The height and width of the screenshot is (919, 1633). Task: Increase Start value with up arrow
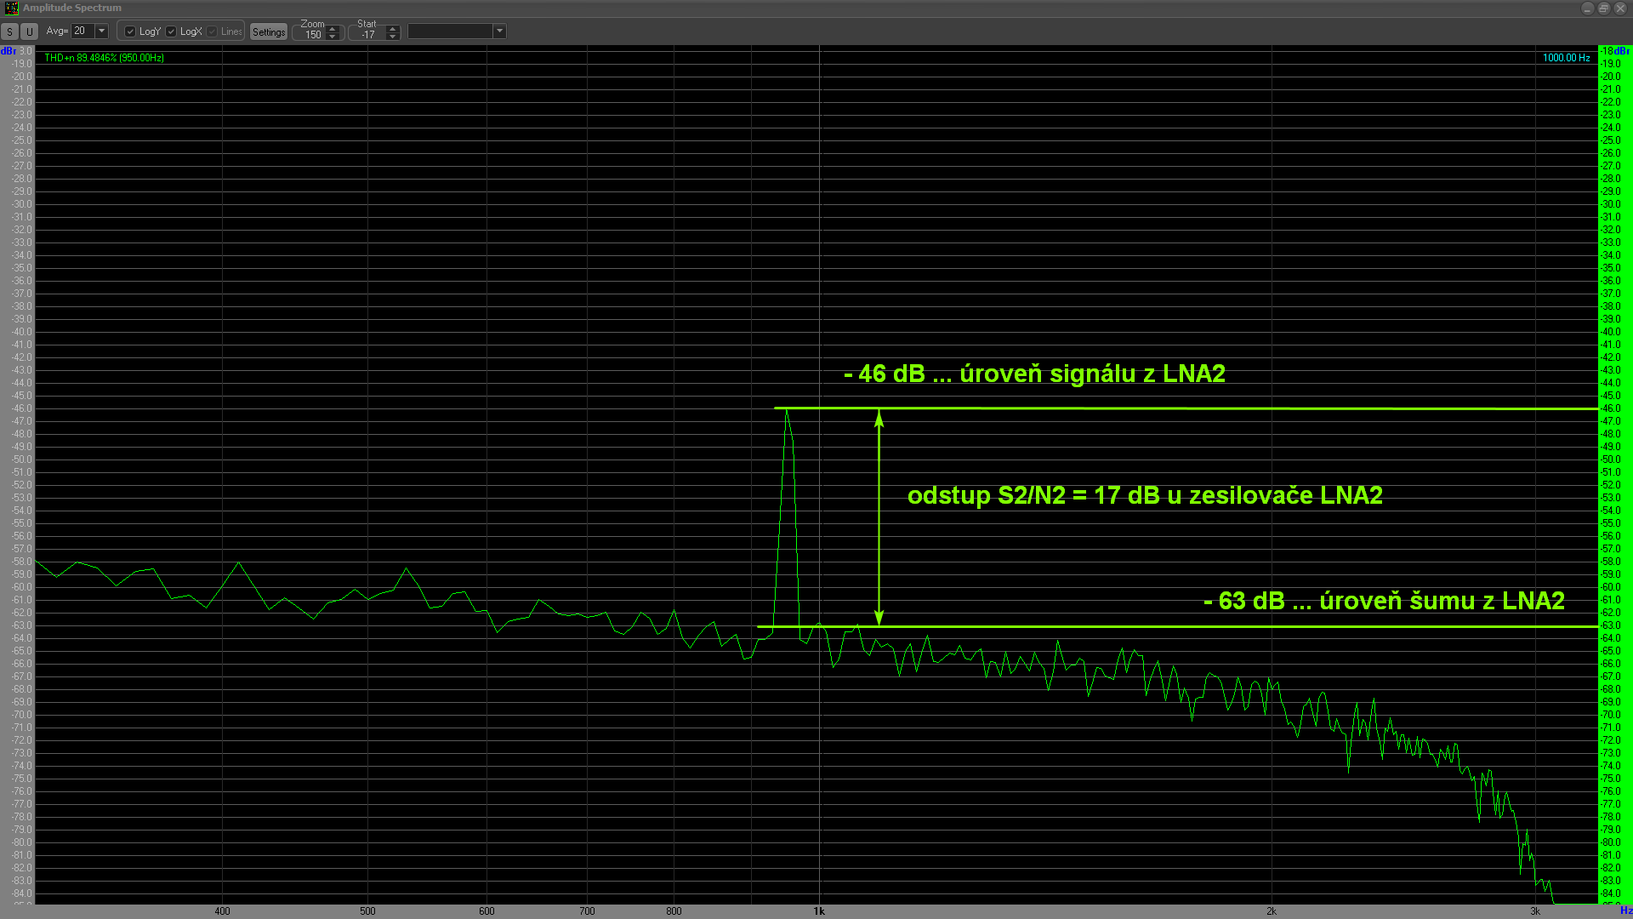(x=392, y=28)
